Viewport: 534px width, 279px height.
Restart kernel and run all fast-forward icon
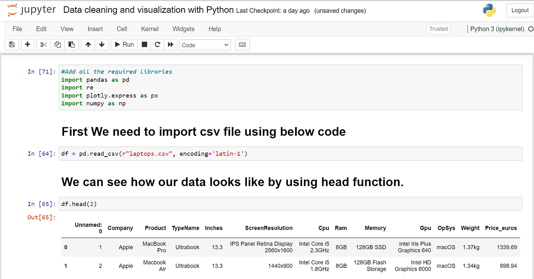tap(170, 44)
